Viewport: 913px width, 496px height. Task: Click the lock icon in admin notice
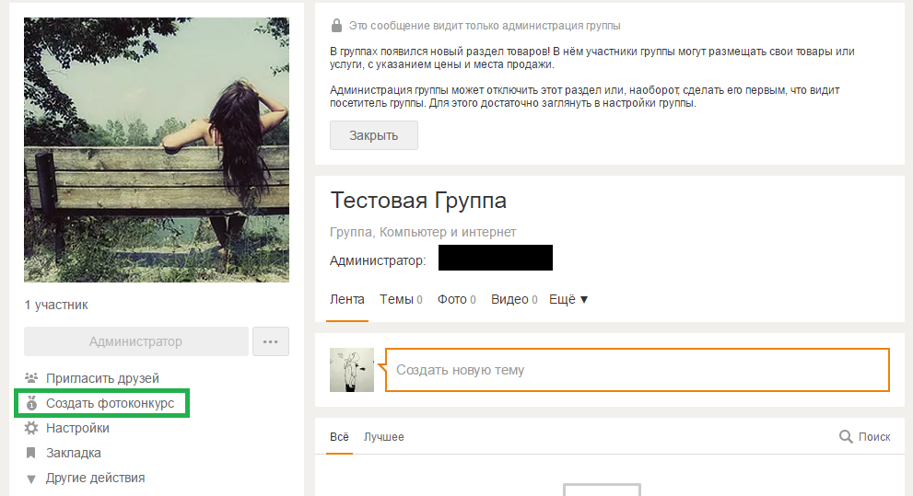336,26
